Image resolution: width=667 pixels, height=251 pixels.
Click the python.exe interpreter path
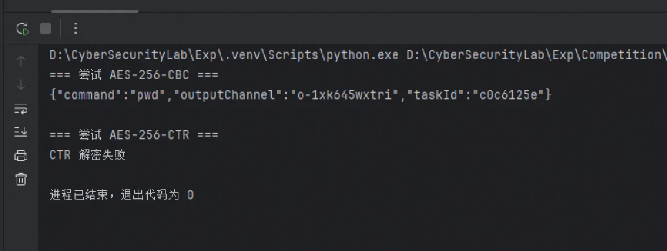(224, 55)
